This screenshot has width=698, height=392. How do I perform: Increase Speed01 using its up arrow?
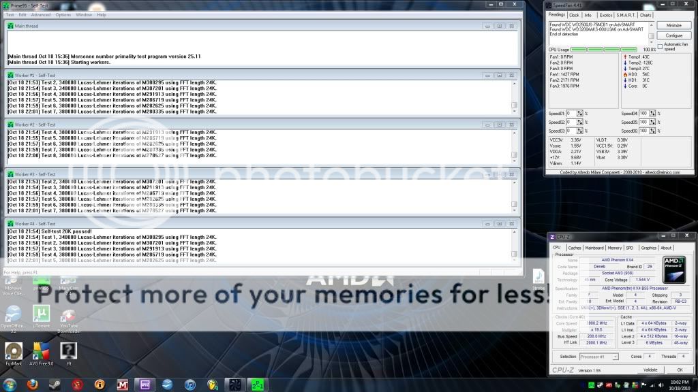tap(579, 110)
